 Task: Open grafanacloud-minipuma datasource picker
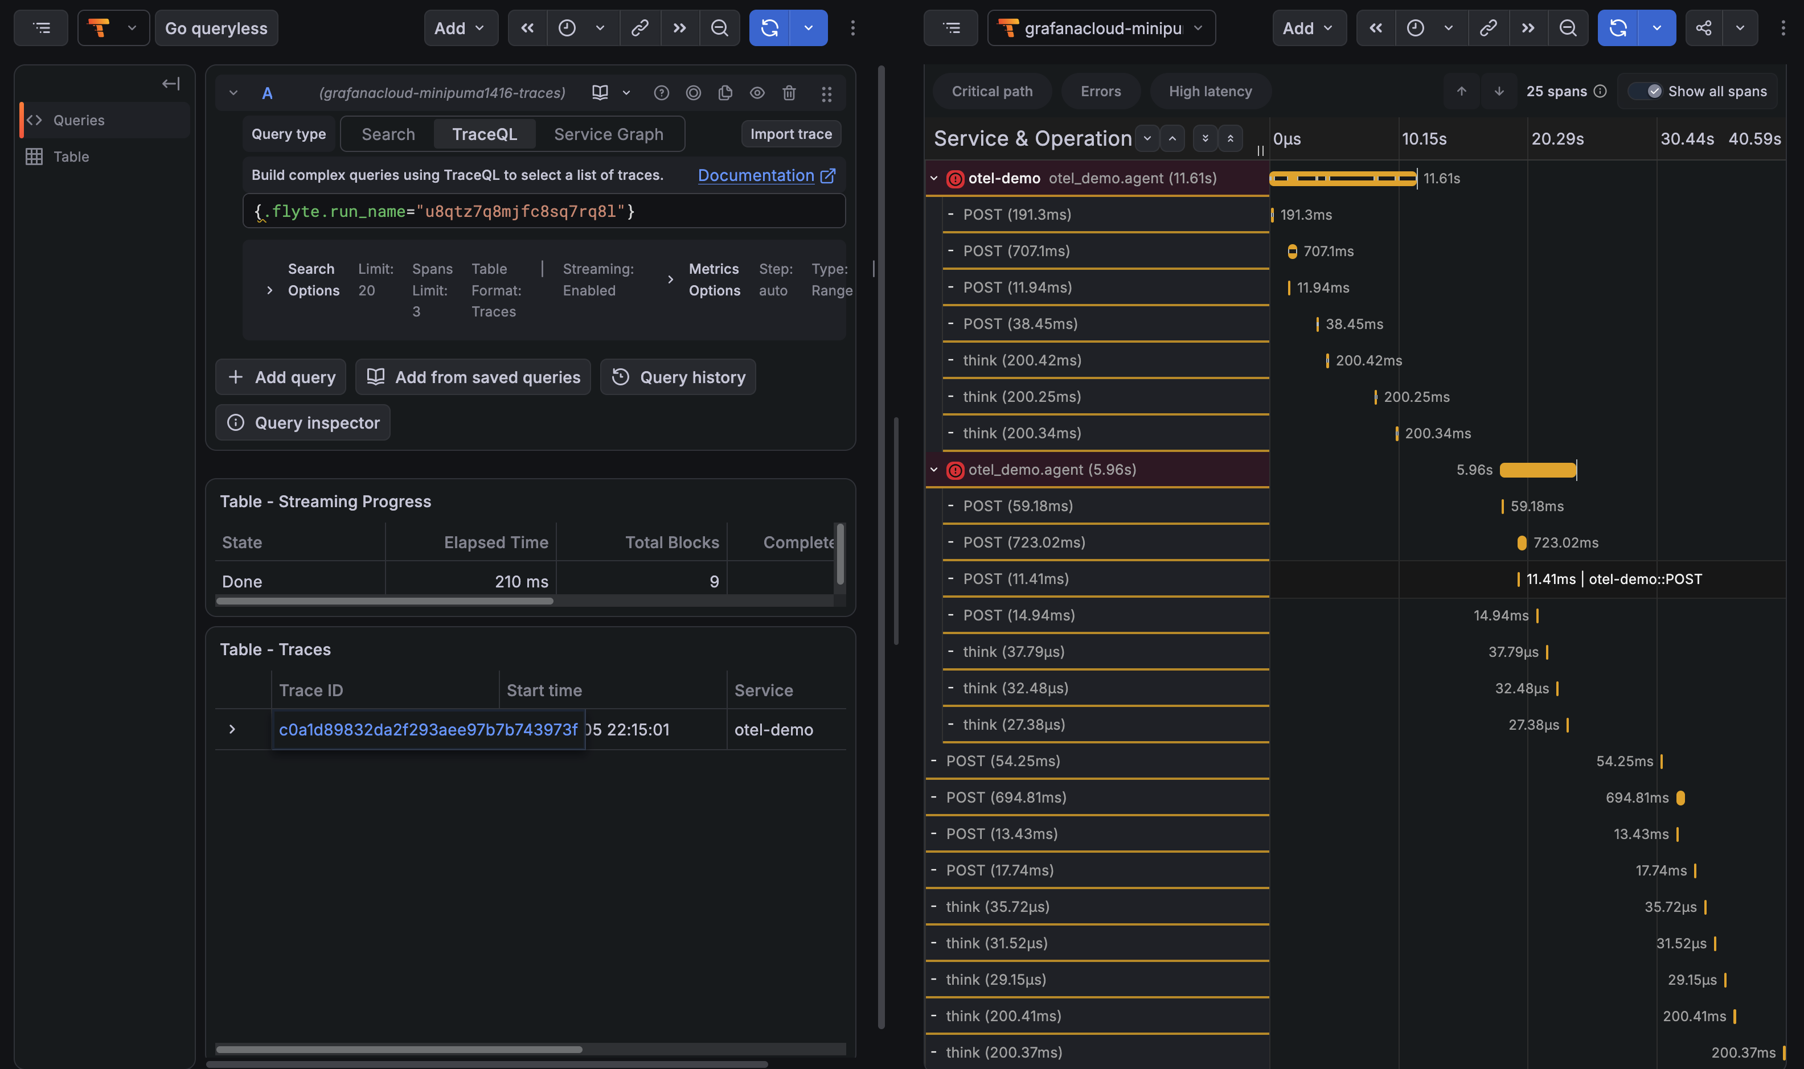[1101, 28]
